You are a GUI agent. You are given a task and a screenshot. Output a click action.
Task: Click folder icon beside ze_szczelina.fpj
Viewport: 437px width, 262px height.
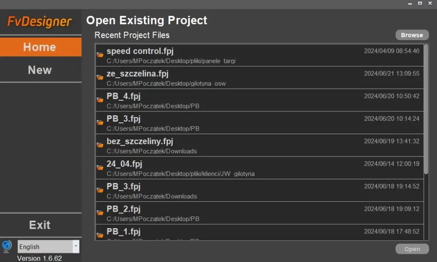(x=100, y=77)
